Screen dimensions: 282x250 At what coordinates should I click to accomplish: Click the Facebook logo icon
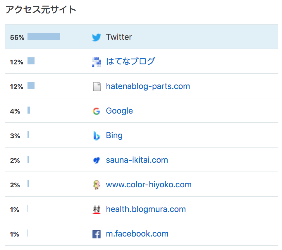pos(97,234)
